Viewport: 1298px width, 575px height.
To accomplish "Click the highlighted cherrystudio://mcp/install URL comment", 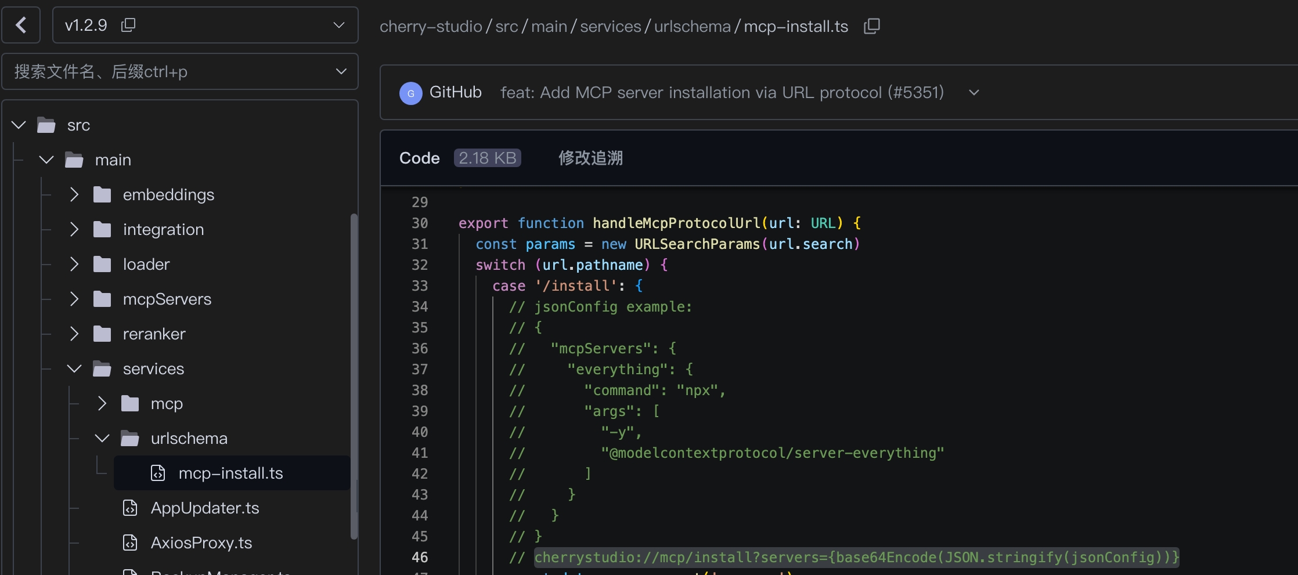I will [857, 558].
